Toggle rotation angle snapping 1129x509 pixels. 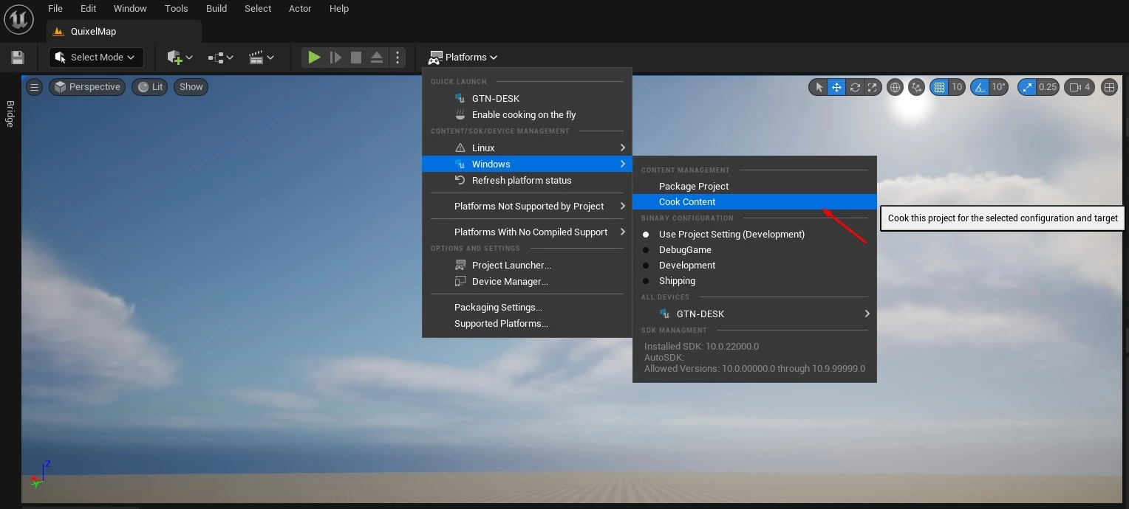pos(980,87)
